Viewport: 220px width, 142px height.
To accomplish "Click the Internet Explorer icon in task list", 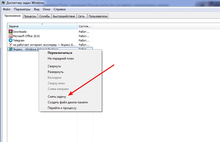I will click(11, 49).
